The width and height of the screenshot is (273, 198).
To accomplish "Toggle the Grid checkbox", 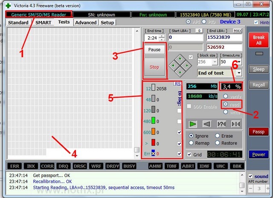I will (189, 154).
